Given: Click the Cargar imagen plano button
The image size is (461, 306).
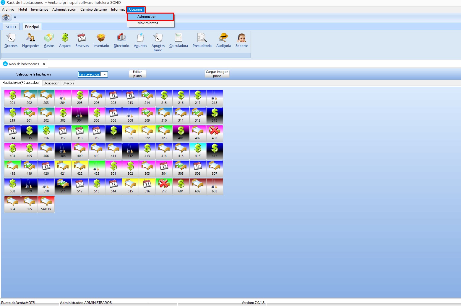Looking at the screenshot, I should (x=217, y=74).
